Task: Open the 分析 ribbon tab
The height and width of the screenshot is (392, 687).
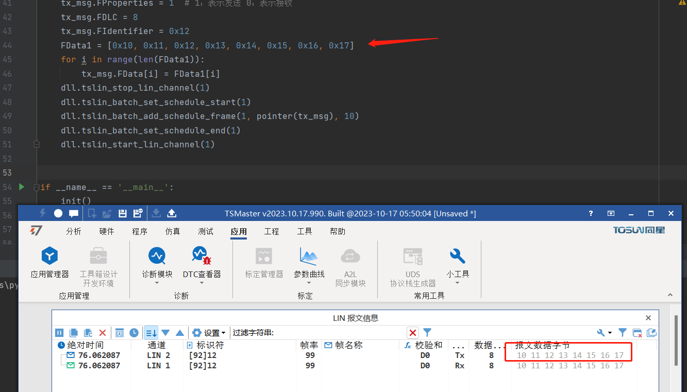Action: tap(74, 231)
